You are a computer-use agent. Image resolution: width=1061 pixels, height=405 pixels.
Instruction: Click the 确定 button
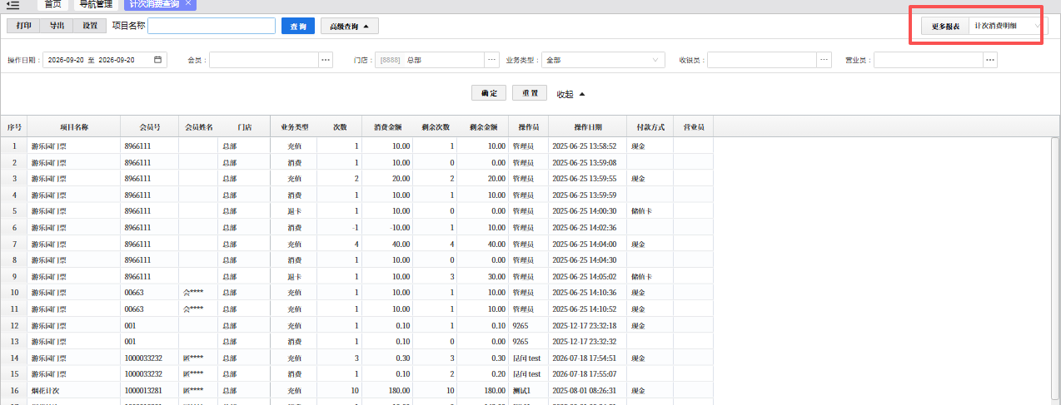click(x=489, y=93)
